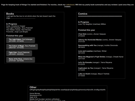Click the flex box note under Books

31,17
